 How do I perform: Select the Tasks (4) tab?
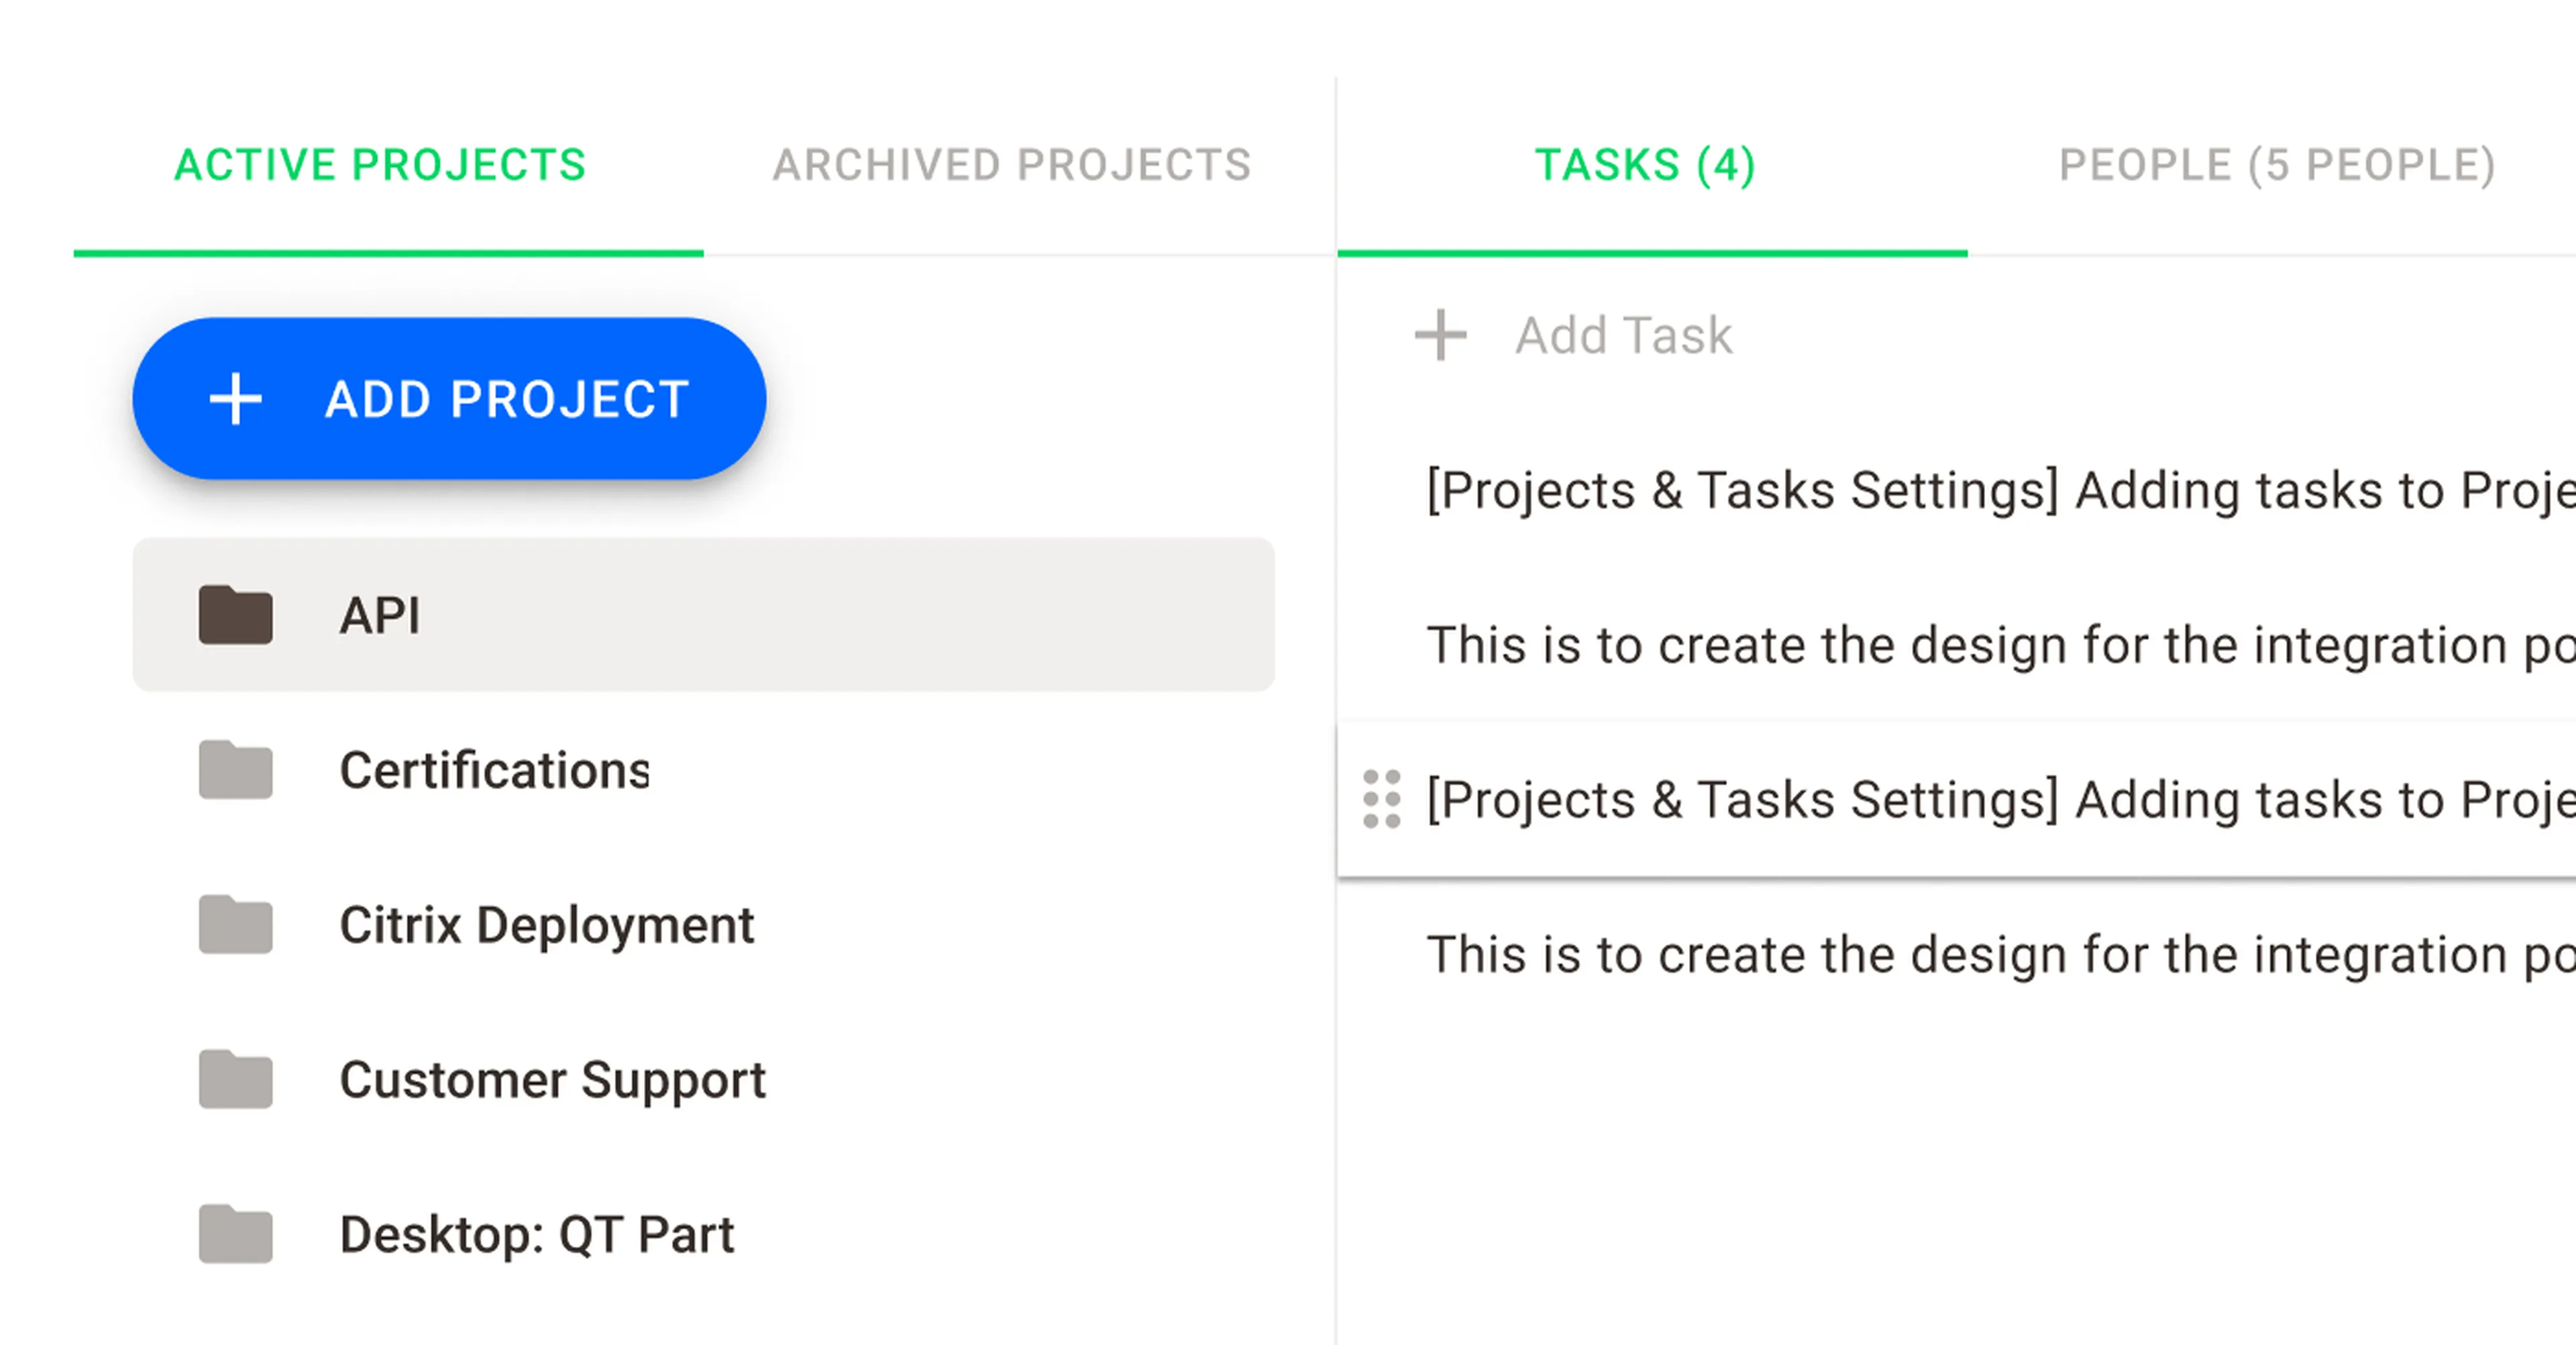(x=1646, y=165)
